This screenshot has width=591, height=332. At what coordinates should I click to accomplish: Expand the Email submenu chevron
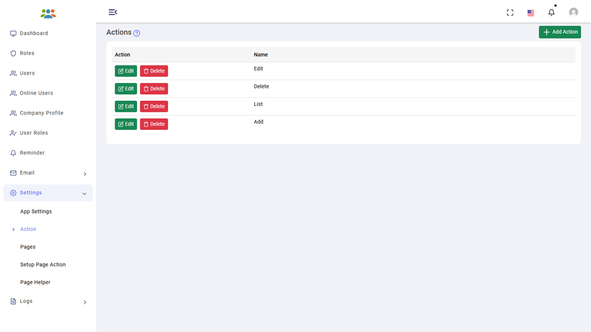coord(85,174)
